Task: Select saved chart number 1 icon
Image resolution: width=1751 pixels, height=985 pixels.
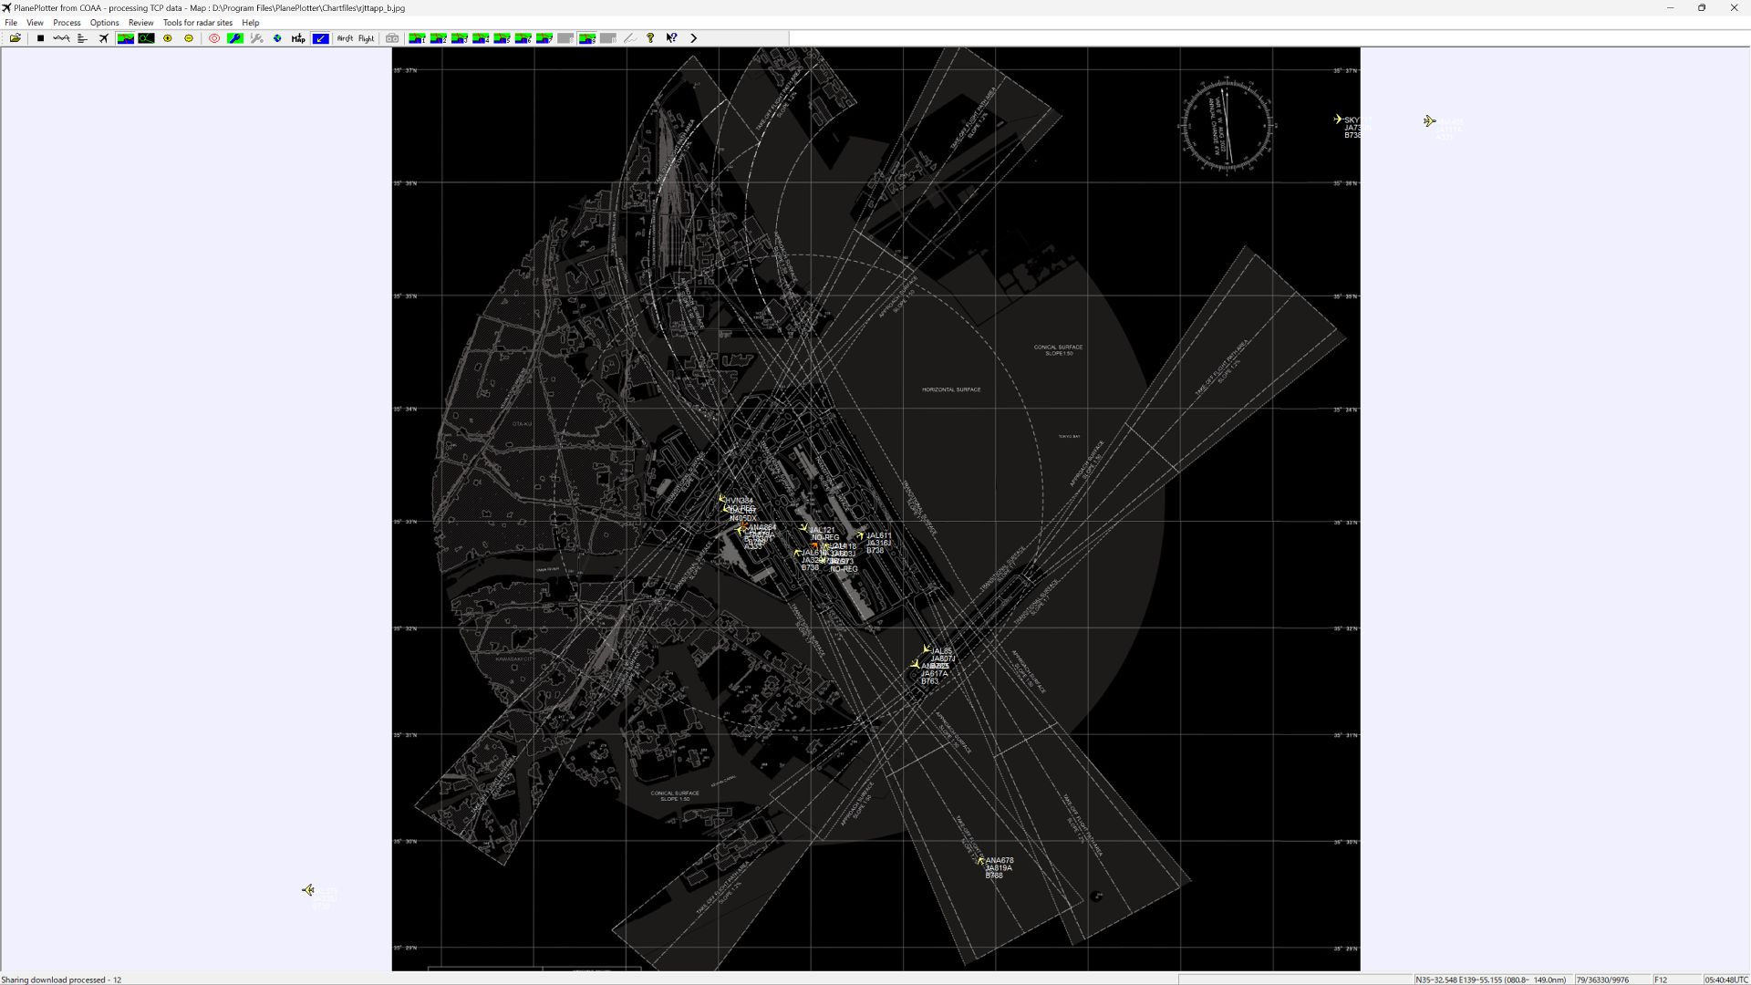Action: (417, 38)
